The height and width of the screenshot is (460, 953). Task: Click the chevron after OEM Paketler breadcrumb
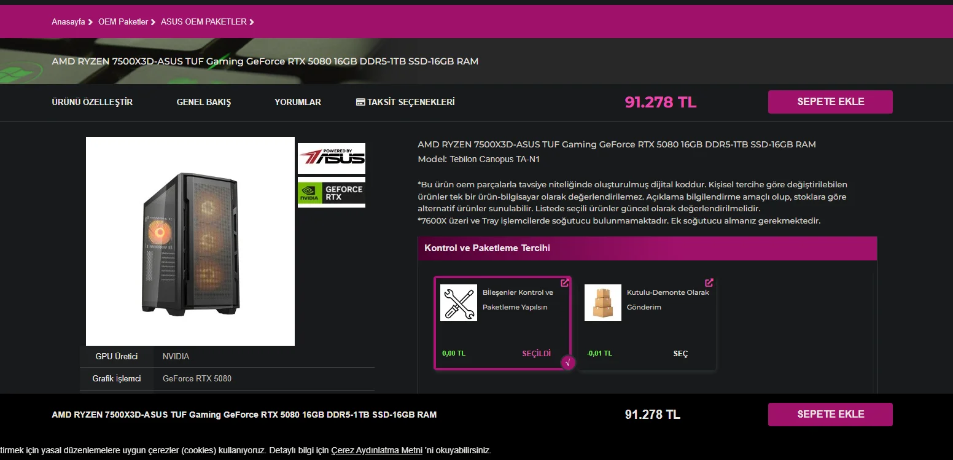click(154, 22)
